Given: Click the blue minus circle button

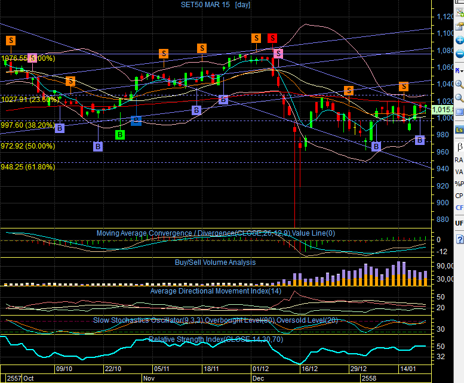Looking at the screenshot, I should 460,54.
